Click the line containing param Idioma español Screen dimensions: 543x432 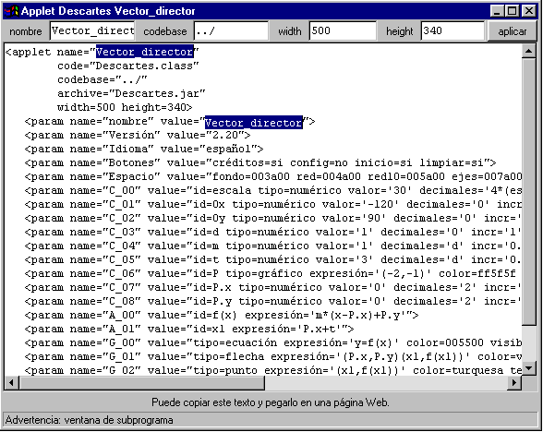(x=144, y=150)
